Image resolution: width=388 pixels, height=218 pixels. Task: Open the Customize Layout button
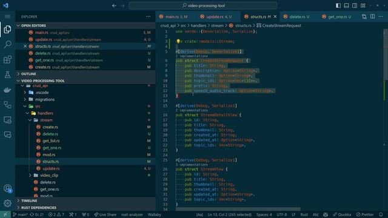pyautogui.click(x=363, y=5)
